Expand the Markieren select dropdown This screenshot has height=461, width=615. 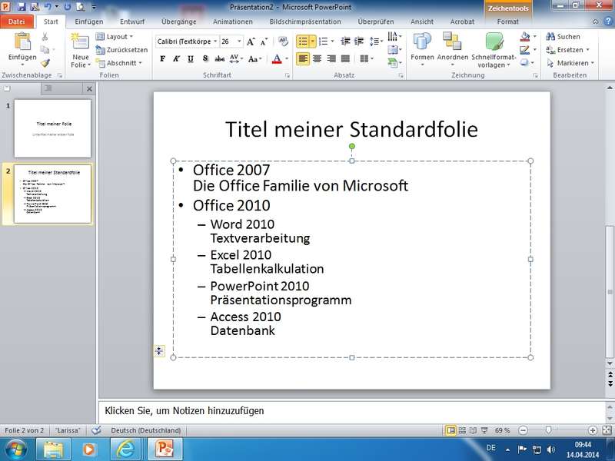click(592, 63)
